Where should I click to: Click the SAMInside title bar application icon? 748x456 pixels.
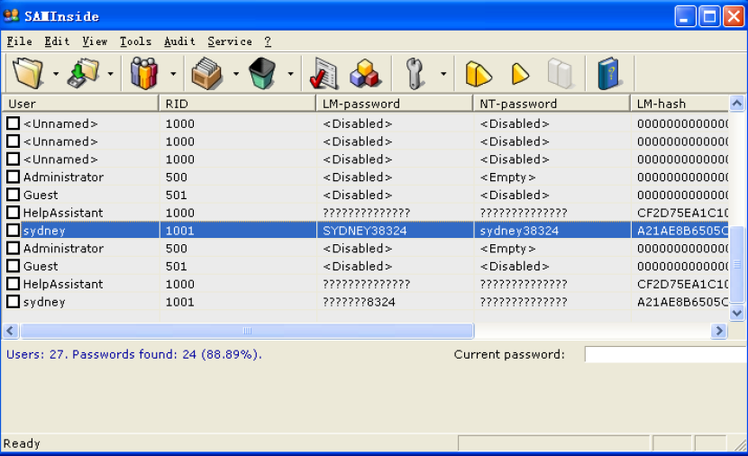coord(11,15)
